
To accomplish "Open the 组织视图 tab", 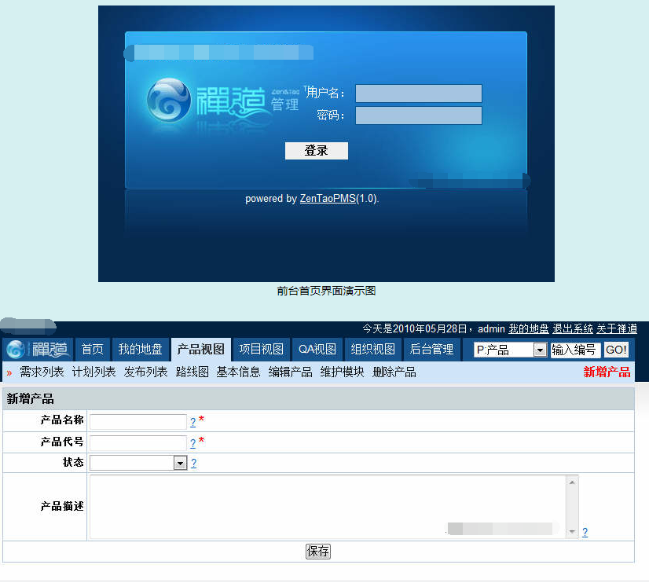I will click(x=372, y=350).
